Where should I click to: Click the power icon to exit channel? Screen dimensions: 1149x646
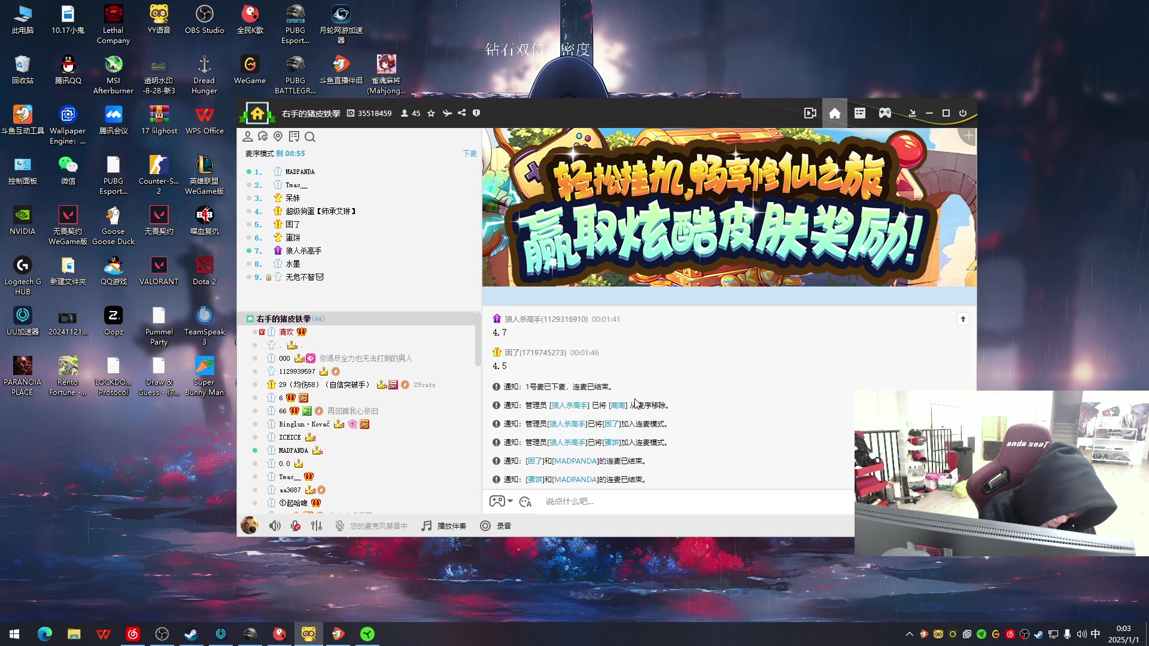tap(963, 113)
